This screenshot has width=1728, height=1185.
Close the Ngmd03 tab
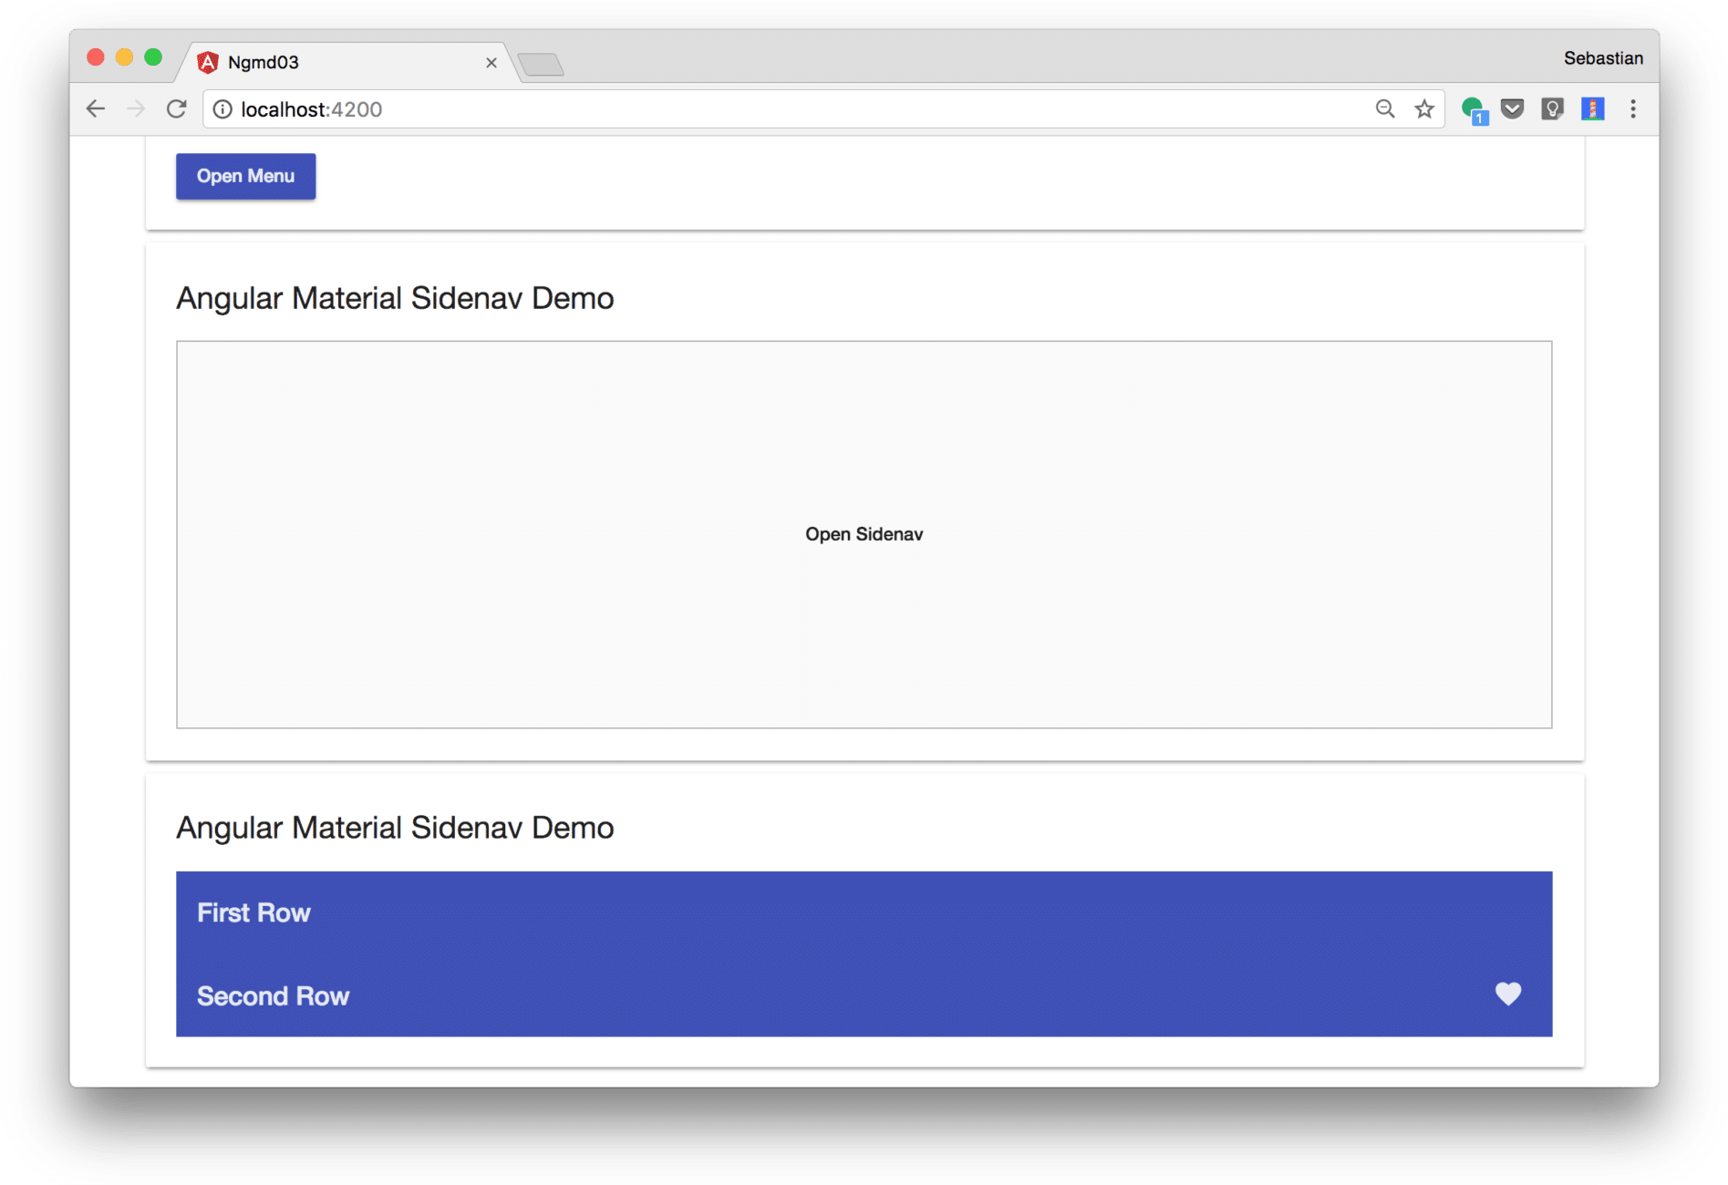[x=491, y=63]
